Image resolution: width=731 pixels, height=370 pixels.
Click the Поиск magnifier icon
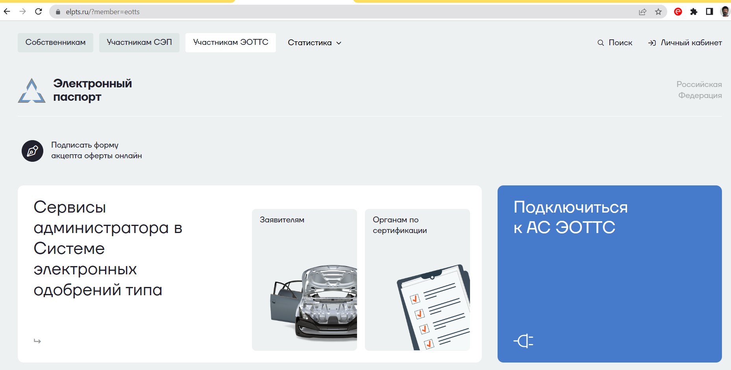[601, 43]
